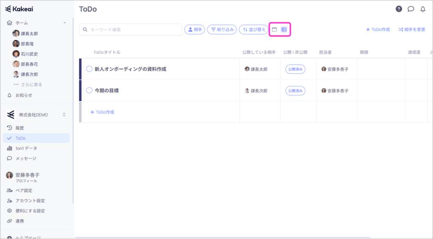The image size is (433, 239).
Task: Check off the 今期の目標 ToDo
Action: click(89, 90)
